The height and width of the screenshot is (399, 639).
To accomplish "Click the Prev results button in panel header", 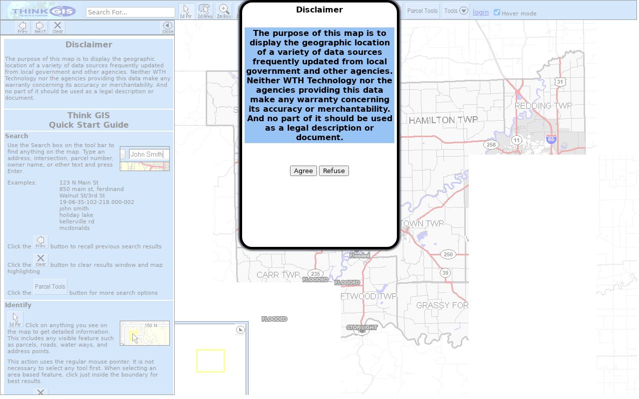I will point(22,27).
